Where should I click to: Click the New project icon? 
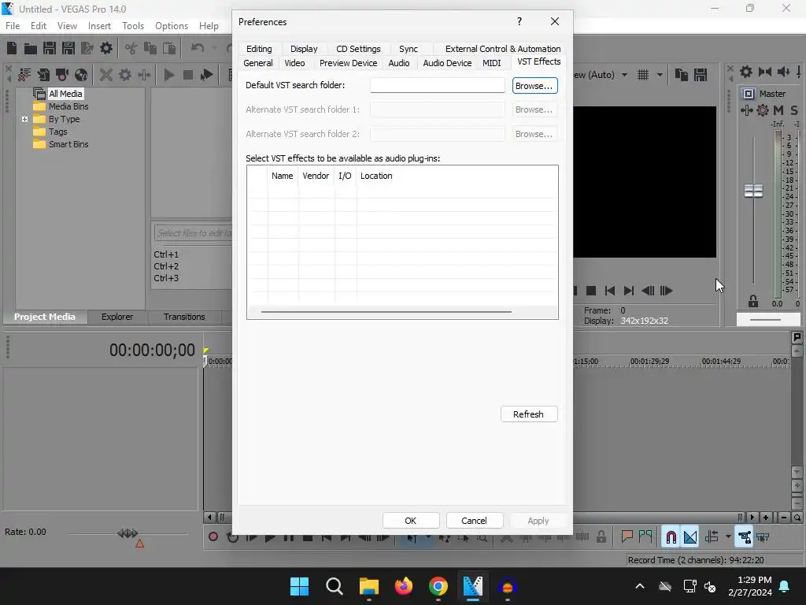[x=12, y=48]
